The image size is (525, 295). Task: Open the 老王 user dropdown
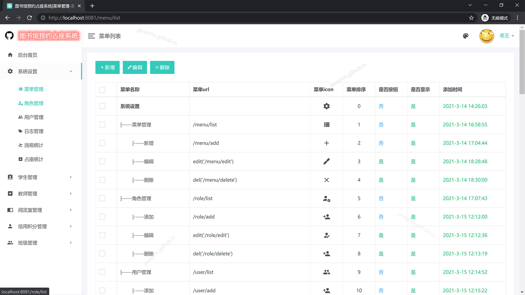506,36
